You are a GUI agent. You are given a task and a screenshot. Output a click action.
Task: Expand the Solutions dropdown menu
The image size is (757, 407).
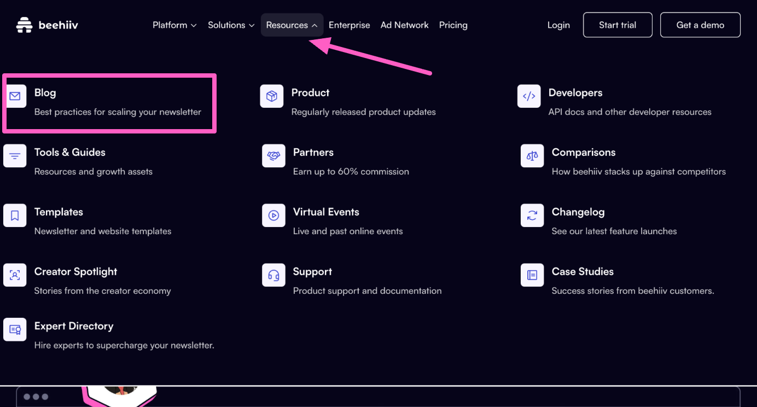coord(231,25)
